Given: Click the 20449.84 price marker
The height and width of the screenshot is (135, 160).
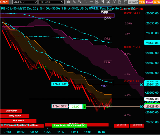Looking at the screenshot, I should coord(152,43).
